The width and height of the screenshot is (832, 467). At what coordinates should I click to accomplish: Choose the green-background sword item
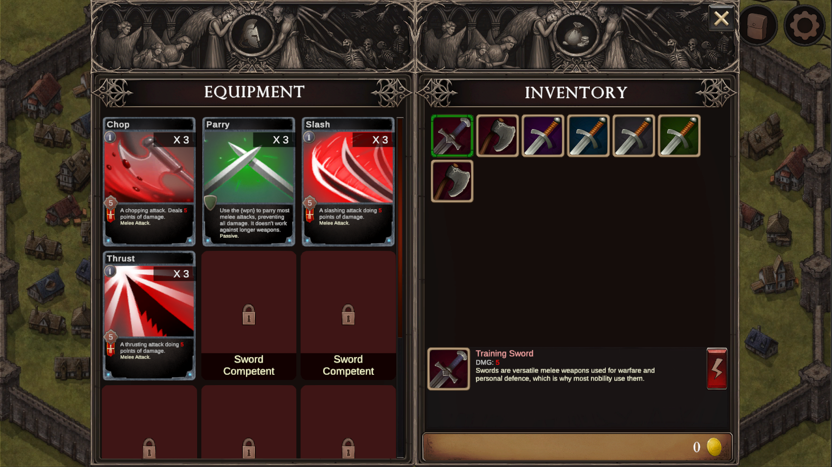pos(679,136)
